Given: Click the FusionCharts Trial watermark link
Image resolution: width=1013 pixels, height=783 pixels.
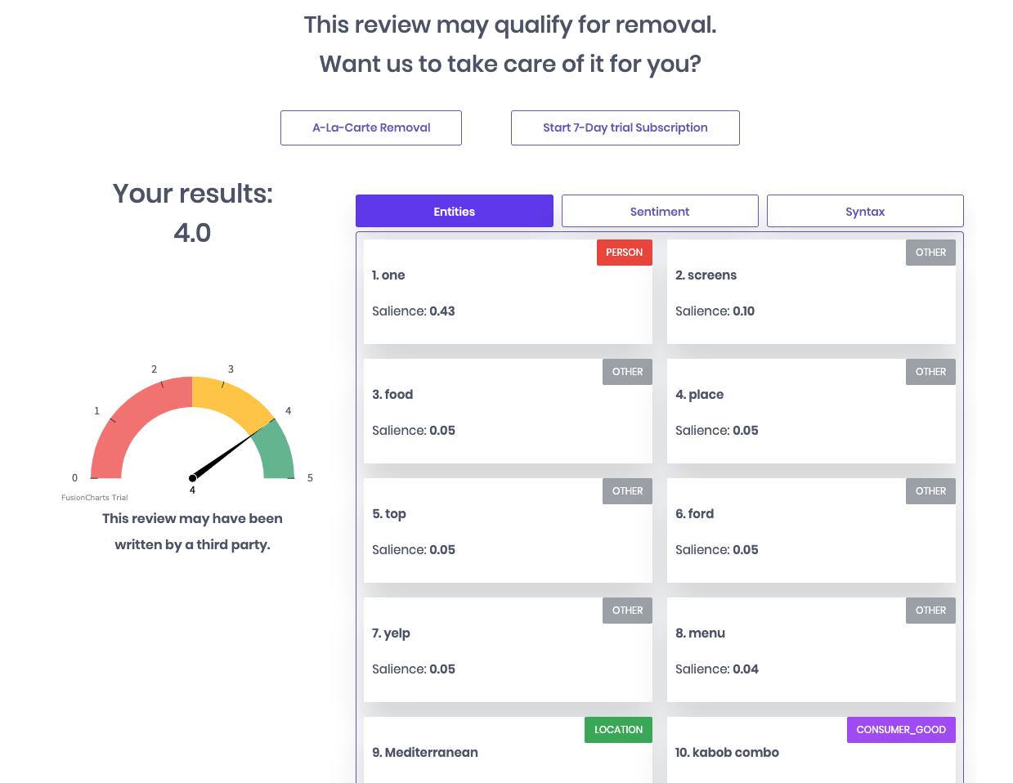Looking at the screenshot, I should click(x=95, y=498).
